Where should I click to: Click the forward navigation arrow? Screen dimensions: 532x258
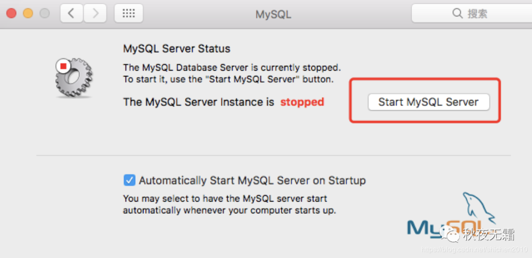click(95, 13)
